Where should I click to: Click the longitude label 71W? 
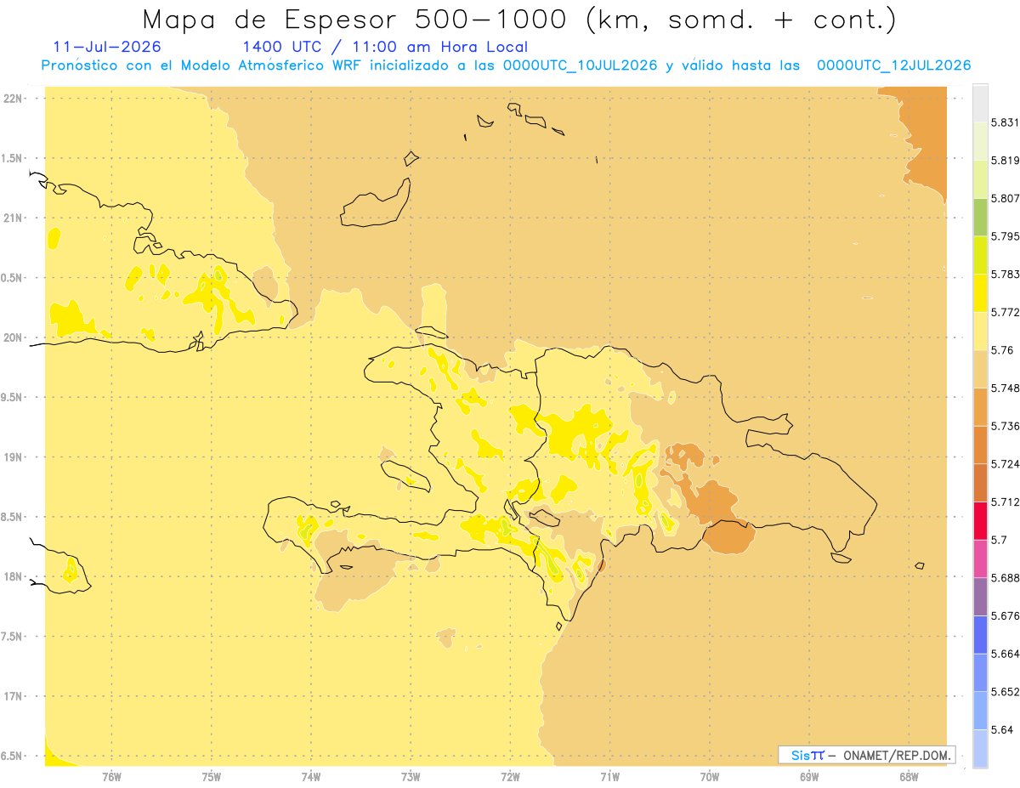[609, 778]
